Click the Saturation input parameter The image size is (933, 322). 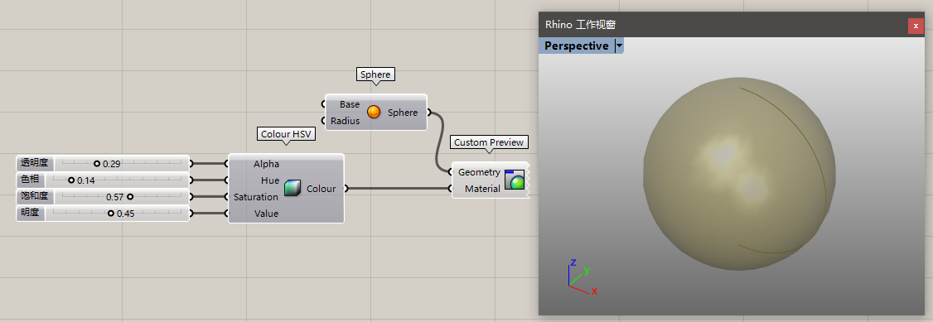(x=256, y=197)
